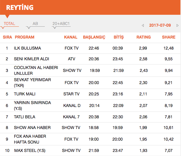Open the 2017-07-09 date selector

click(160, 25)
